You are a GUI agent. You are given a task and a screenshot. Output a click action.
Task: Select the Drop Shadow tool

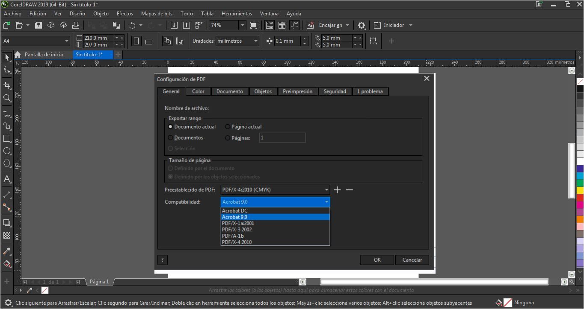pos(7,223)
